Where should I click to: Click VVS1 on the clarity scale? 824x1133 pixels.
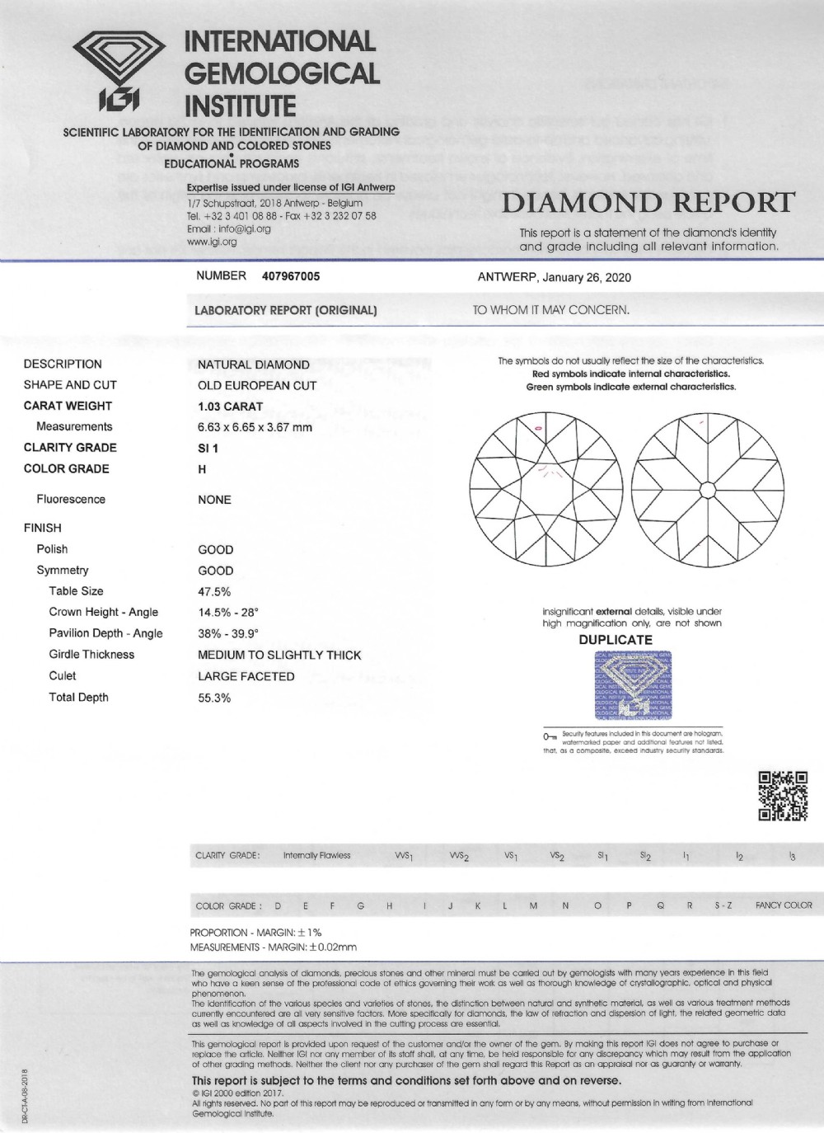tap(404, 857)
